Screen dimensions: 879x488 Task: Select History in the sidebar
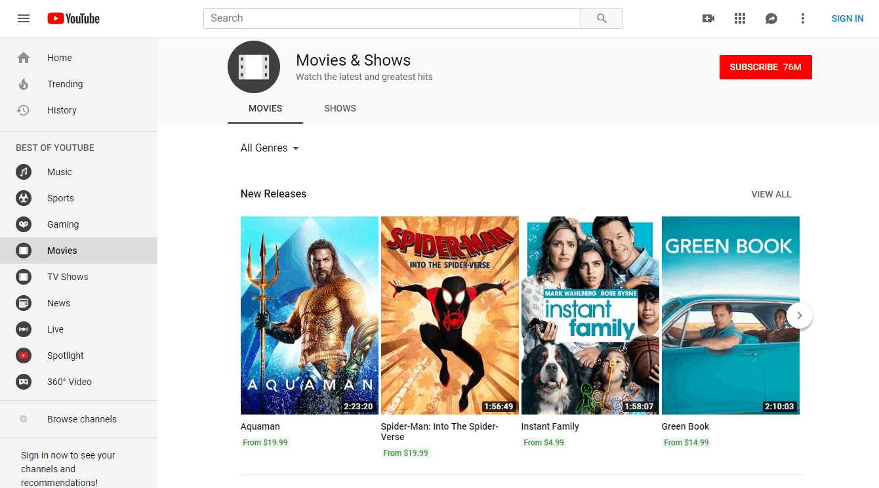(x=79, y=110)
